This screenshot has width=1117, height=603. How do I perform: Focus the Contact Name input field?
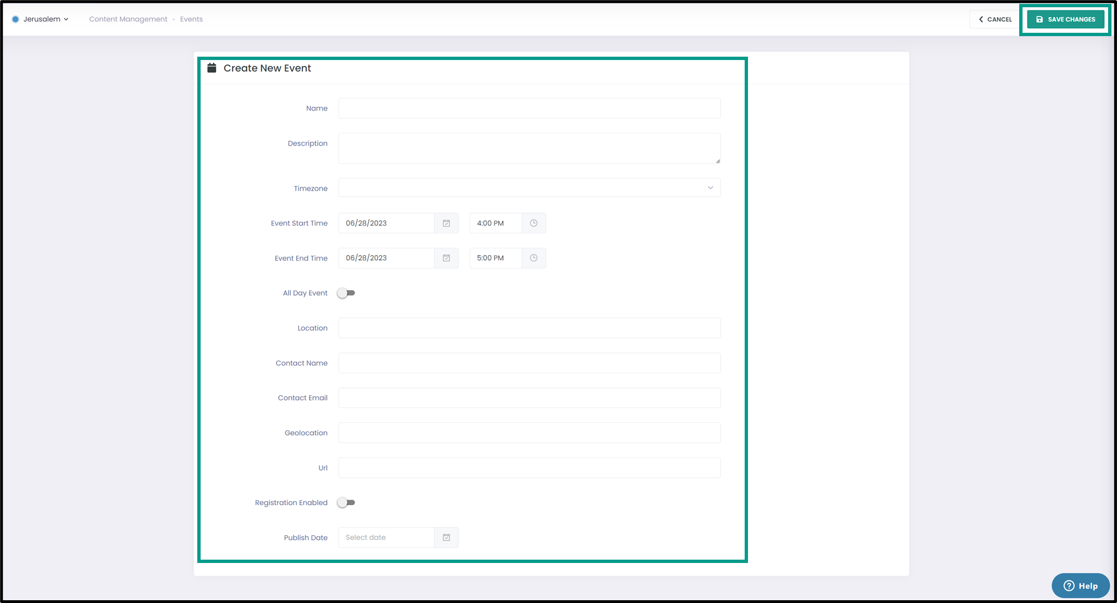530,363
